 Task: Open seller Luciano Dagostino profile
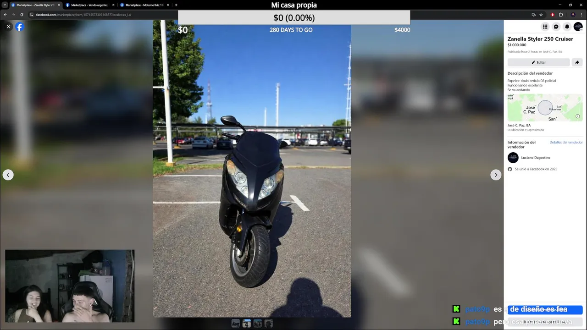click(536, 158)
